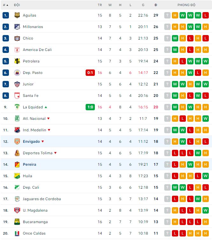Click the Petrolera team badge
This screenshot has width=212, height=240.
pyautogui.click(x=17, y=61)
